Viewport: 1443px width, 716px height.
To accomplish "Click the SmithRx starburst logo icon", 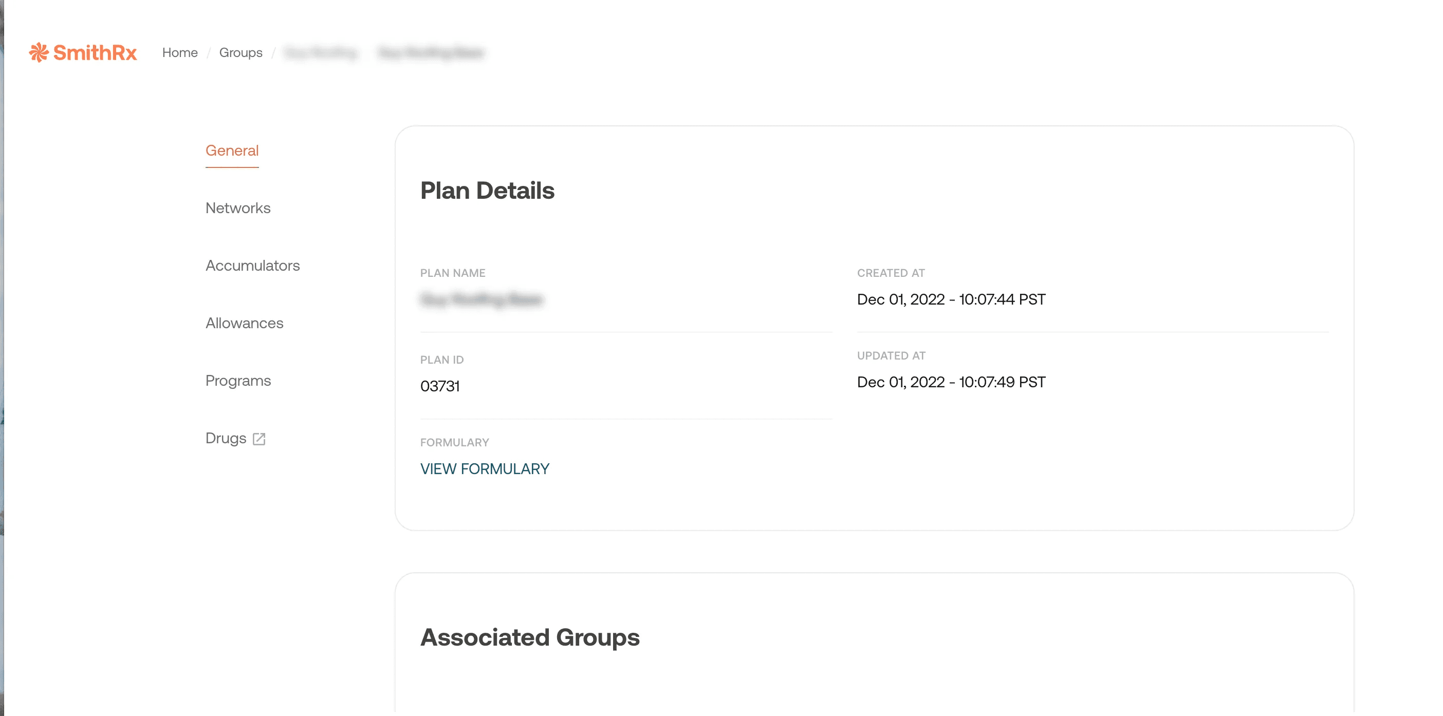I will tap(39, 52).
